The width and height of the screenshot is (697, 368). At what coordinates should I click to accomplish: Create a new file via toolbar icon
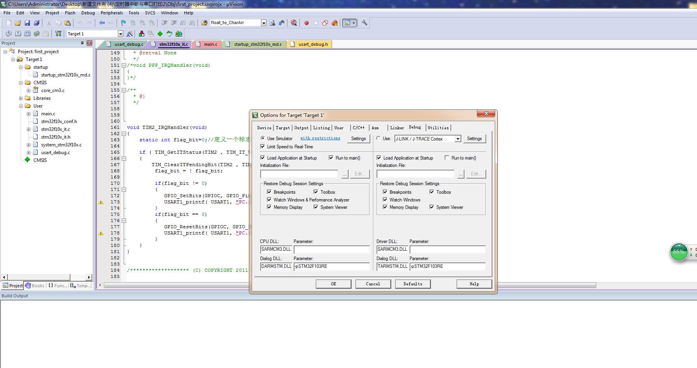pos(9,23)
